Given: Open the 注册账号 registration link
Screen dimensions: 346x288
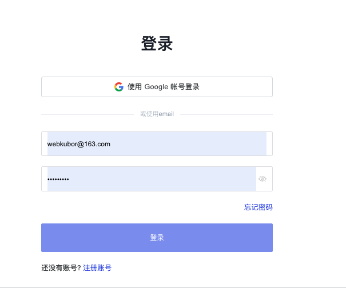Looking at the screenshot, I should pos(97,267).
